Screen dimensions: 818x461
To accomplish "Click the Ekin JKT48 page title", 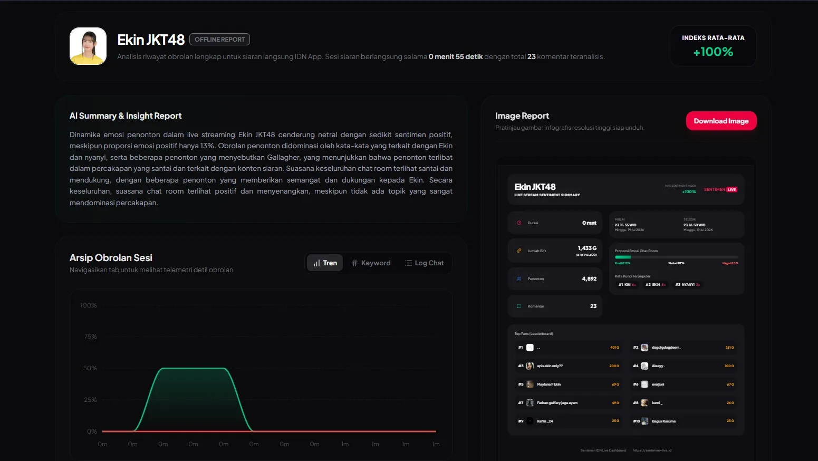I will (151, 40).
